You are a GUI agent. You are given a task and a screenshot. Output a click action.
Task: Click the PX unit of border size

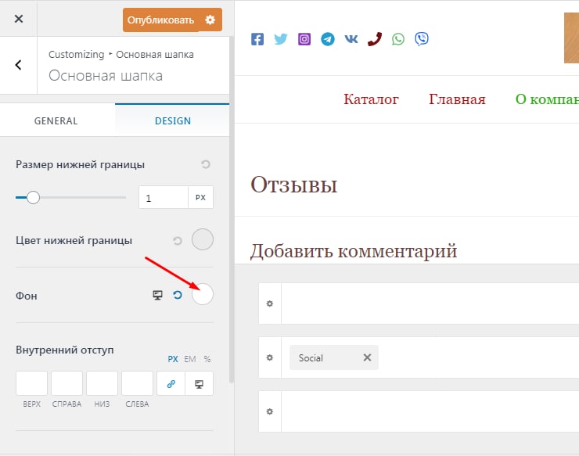pyautogui.click(x=200, y=198)
